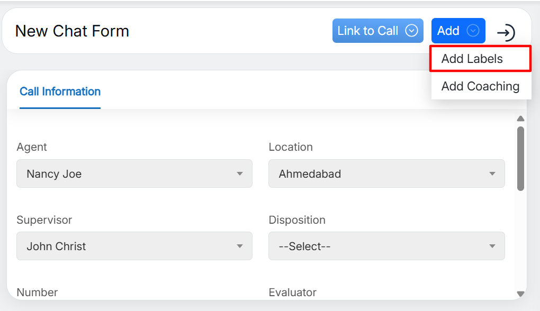Open the Location dropdown showing Ahmedabad
The height and width of the screenshot is (311, 540).
coord(379,173)
